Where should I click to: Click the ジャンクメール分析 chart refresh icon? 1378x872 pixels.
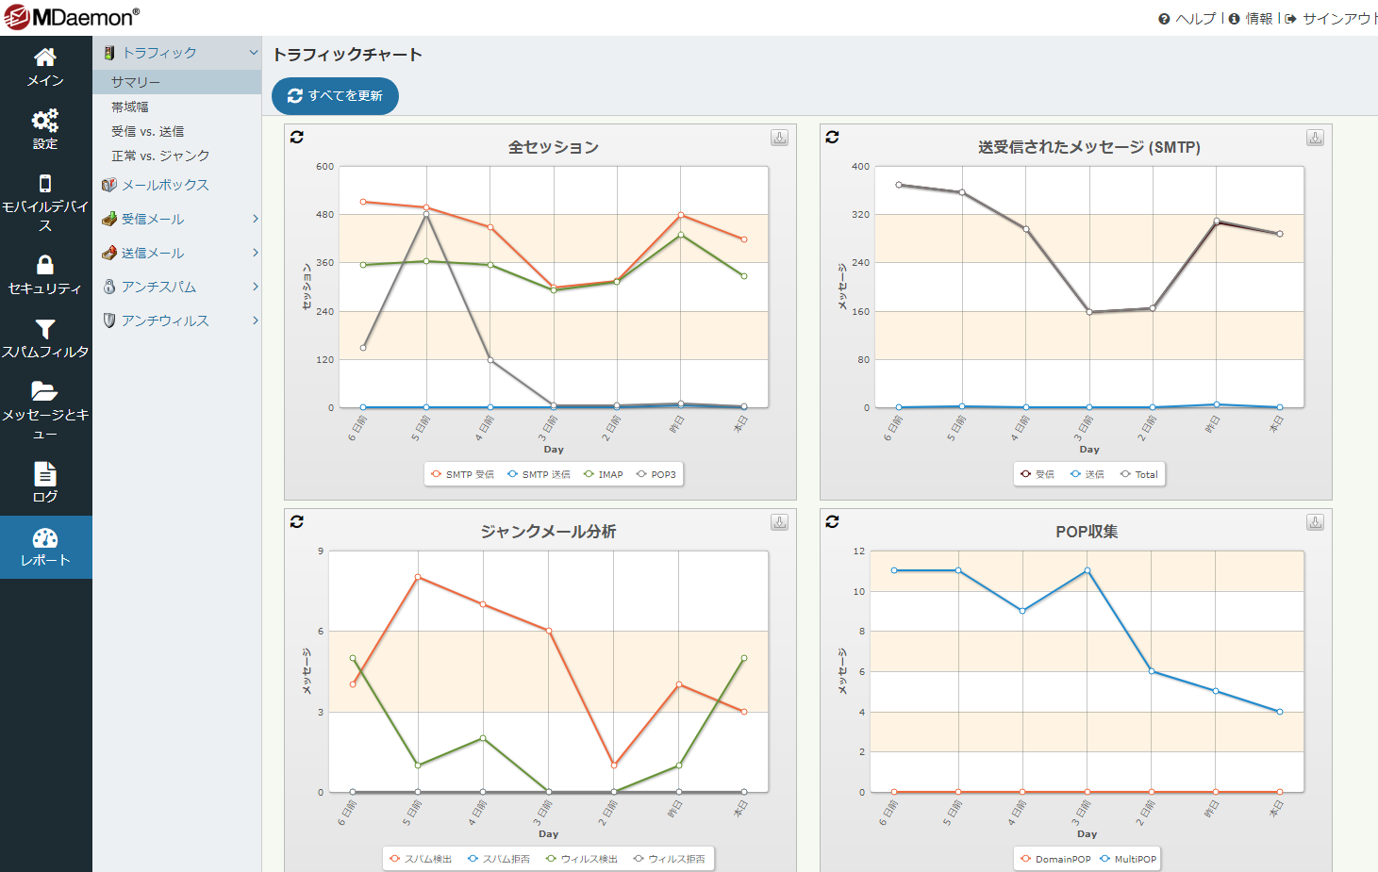pos(297,522)
